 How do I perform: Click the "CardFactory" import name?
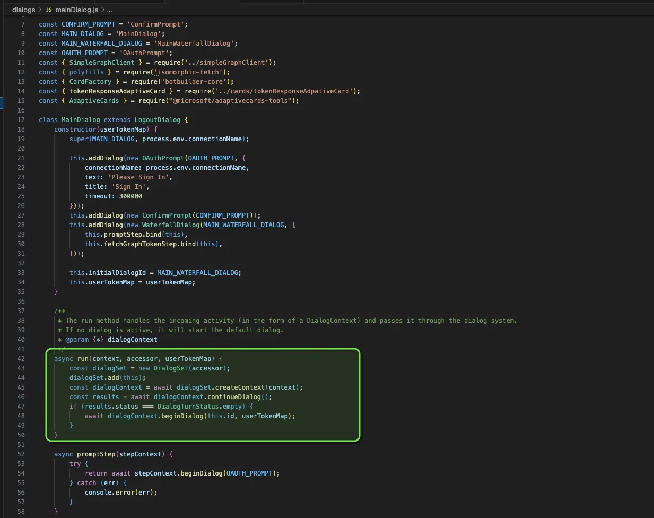point(90,82)
